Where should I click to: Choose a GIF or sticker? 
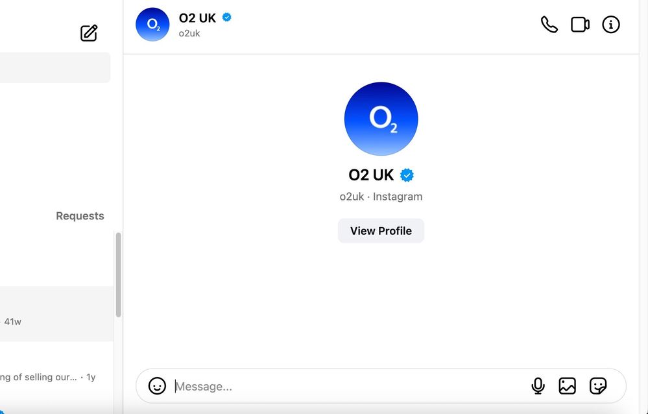(598, 386)
